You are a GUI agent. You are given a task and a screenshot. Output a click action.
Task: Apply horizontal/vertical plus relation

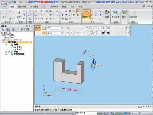click(63, 15)
